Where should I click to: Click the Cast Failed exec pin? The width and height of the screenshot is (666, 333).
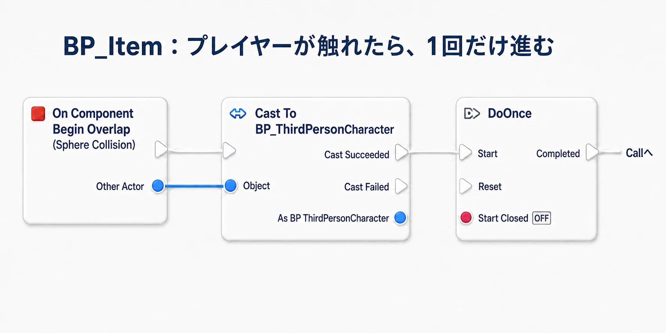click(401, 186)
